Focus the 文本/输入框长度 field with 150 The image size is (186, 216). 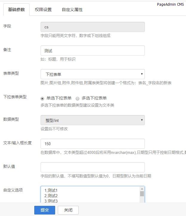point(92,144)
